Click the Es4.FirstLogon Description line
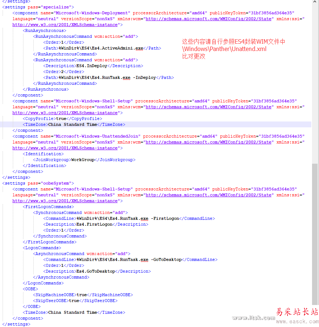The height and width of the screenshot is (327, 319). click(96, 224)
